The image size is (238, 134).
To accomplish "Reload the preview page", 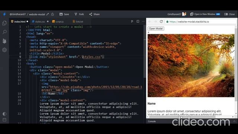I will 161,22.
